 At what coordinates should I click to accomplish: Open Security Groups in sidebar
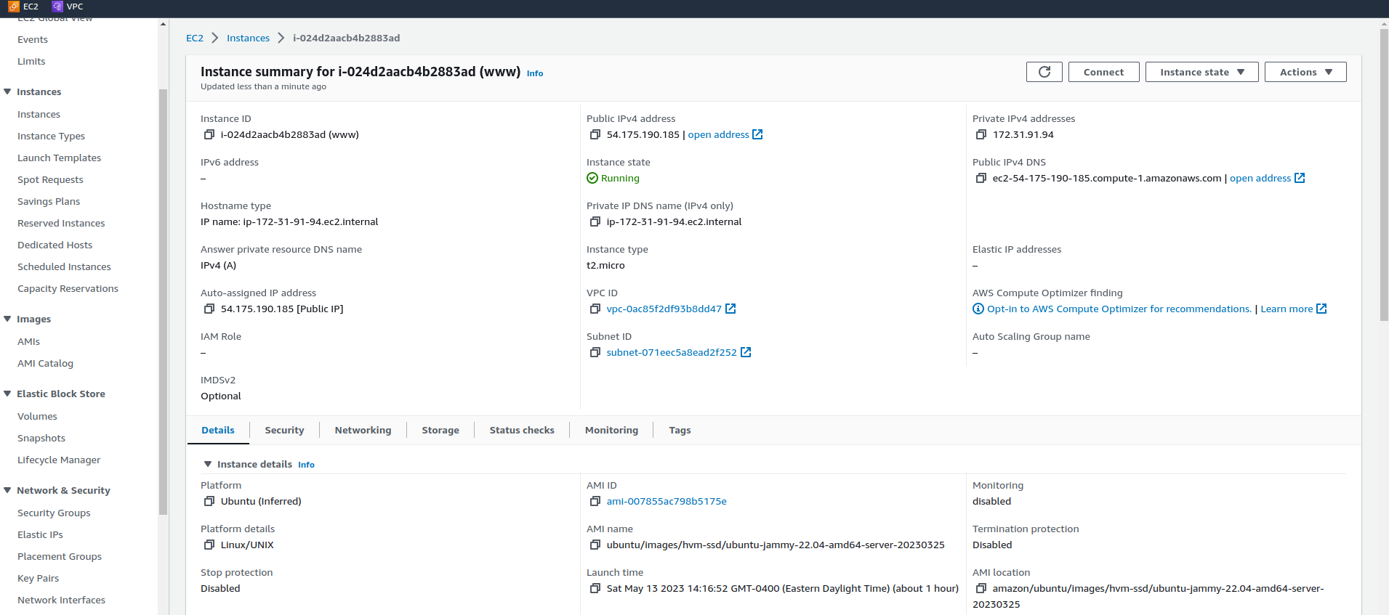tap(54, 513)
